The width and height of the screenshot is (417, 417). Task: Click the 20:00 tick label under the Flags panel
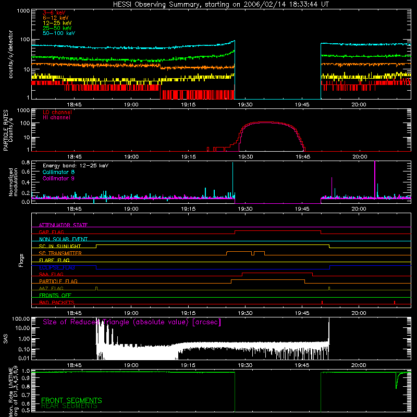pyautogui.click(x=359, y=313)
